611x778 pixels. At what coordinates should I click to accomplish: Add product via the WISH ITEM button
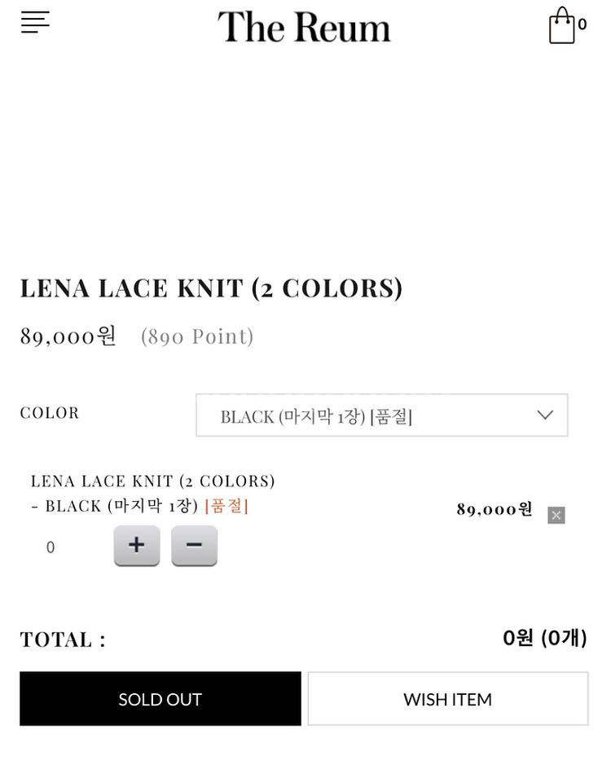click(448, 699)
